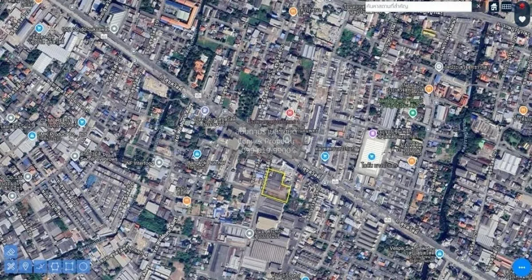Select the polyline measurement tool

click(42, 266)
